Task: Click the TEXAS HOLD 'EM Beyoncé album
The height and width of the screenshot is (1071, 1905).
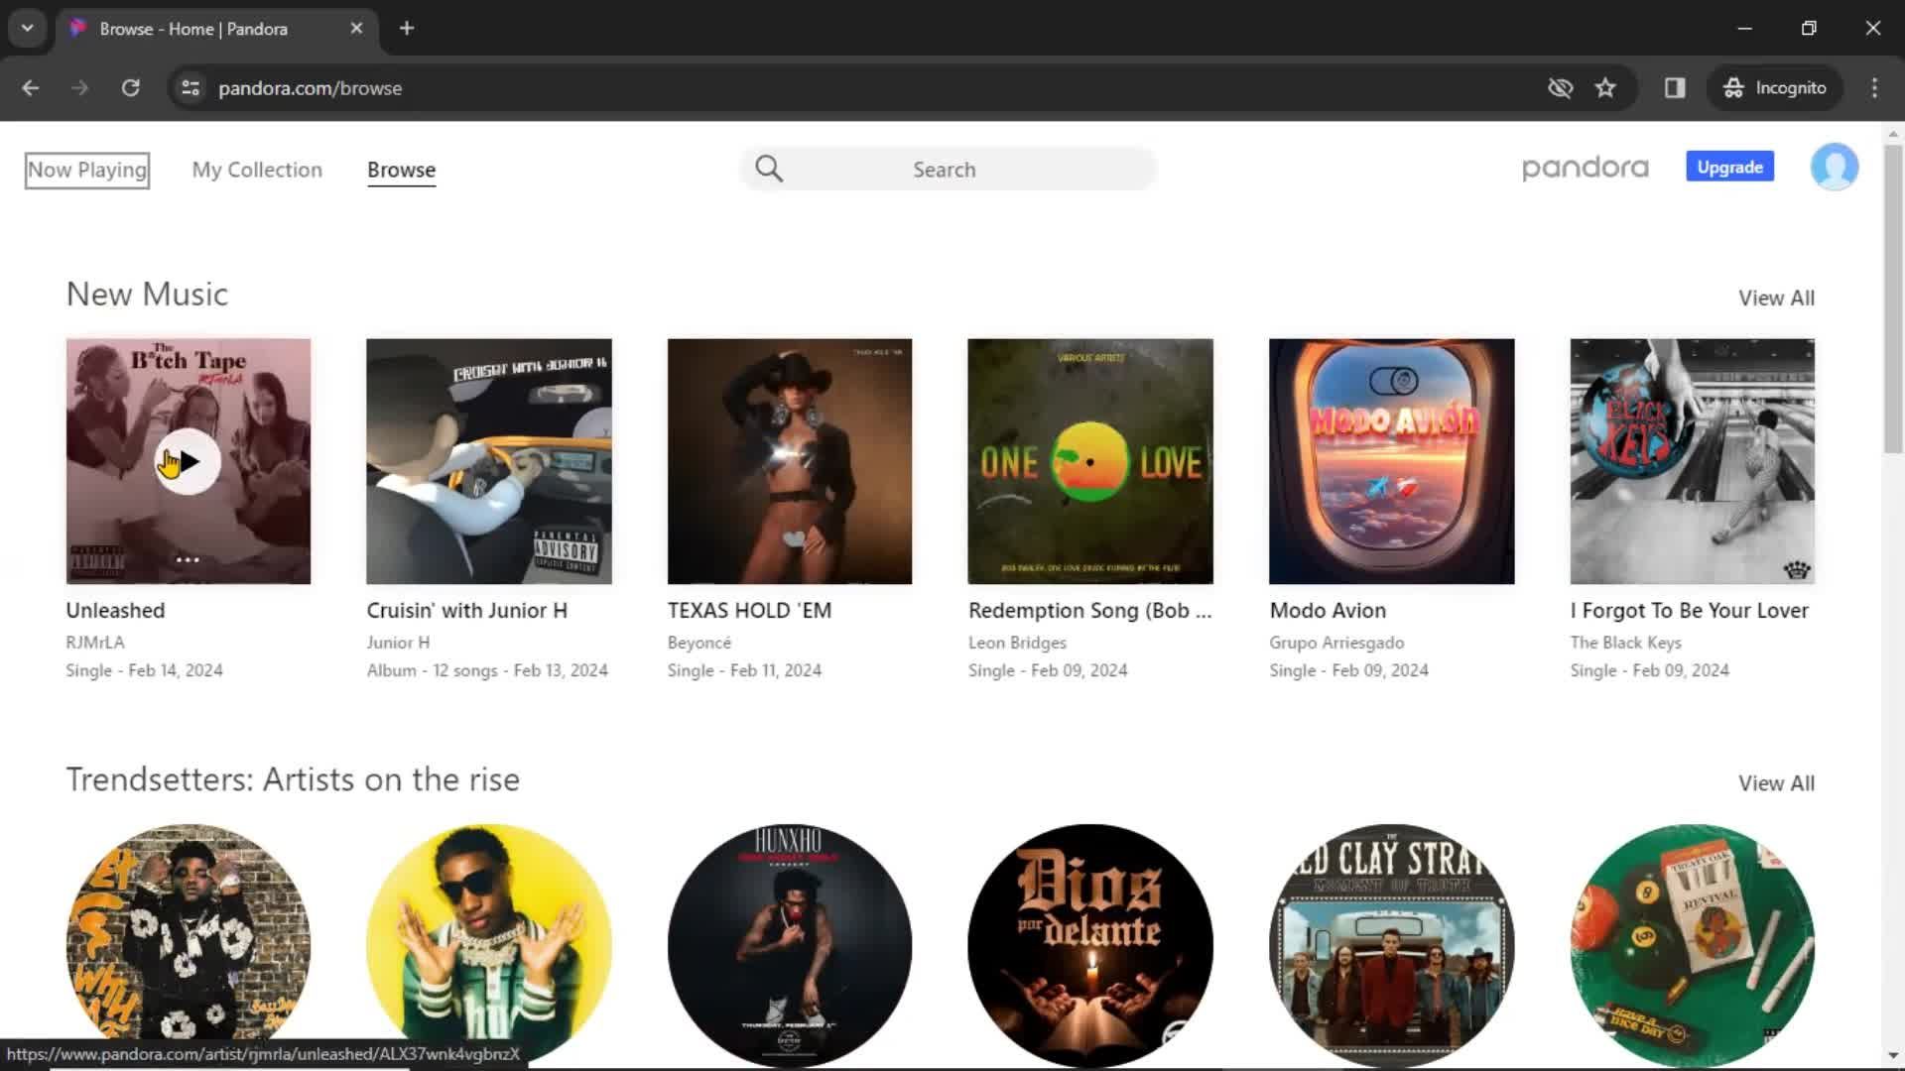Action: [x=790, y=460]
